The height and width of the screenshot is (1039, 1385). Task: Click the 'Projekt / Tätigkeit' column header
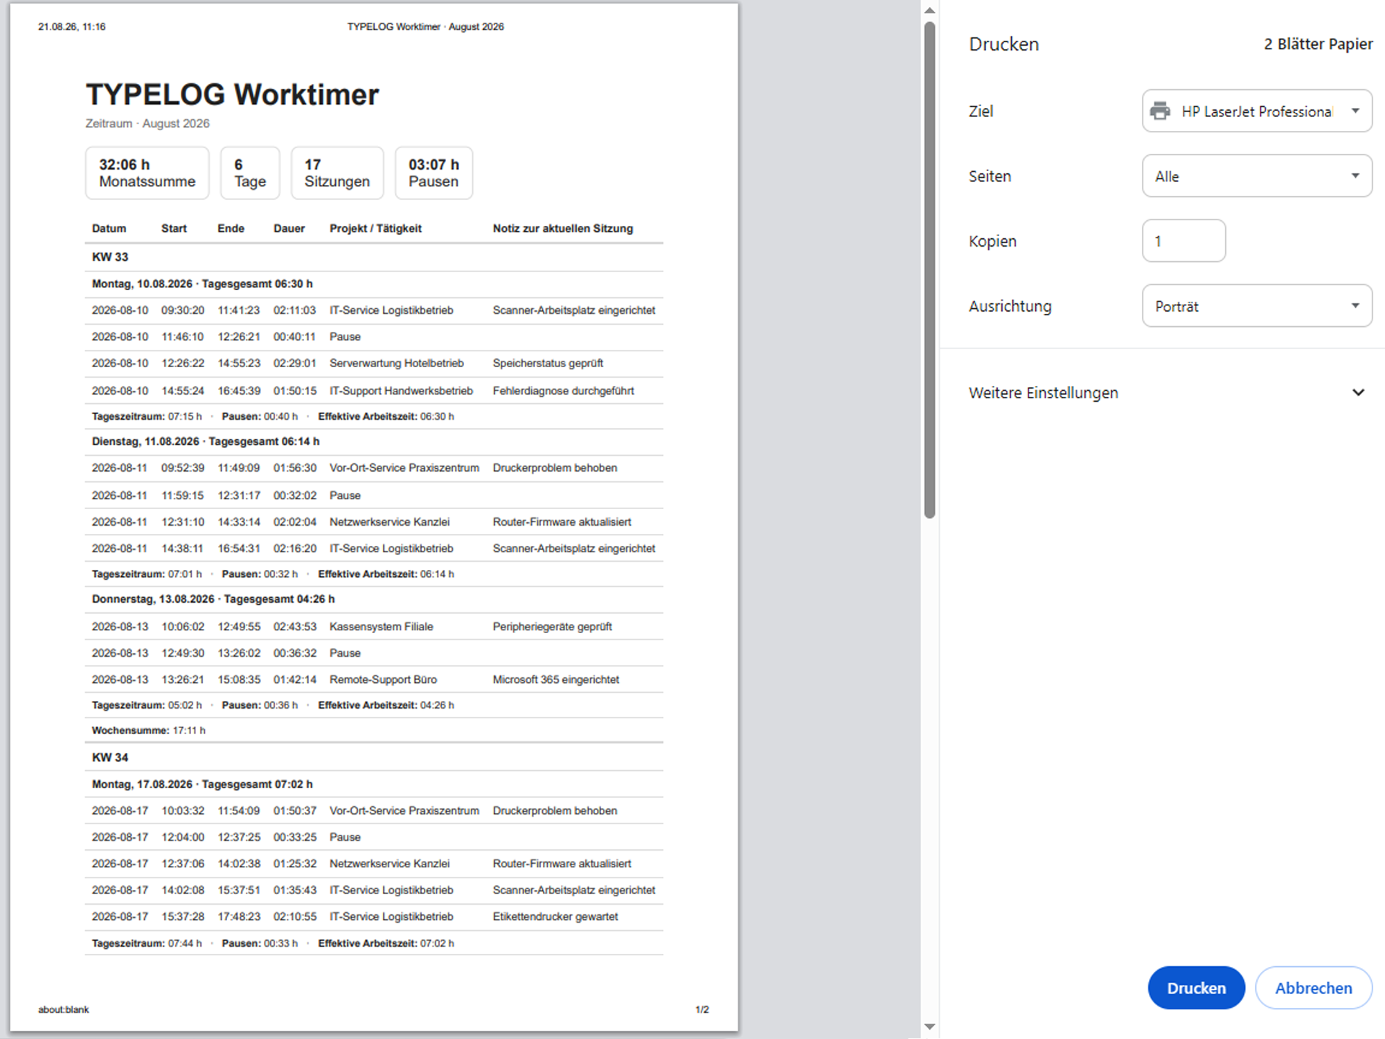point(375,229)
